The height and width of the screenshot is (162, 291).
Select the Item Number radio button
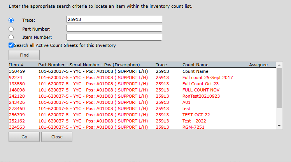pyautogui.click(x=11, y=37)
